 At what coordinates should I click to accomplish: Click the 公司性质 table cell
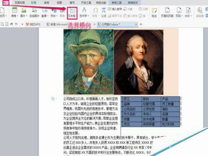click(x=151, y=109)
